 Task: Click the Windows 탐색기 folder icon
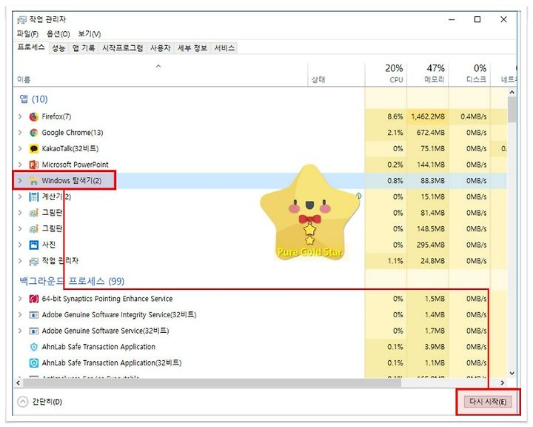[x=33, y=181]
